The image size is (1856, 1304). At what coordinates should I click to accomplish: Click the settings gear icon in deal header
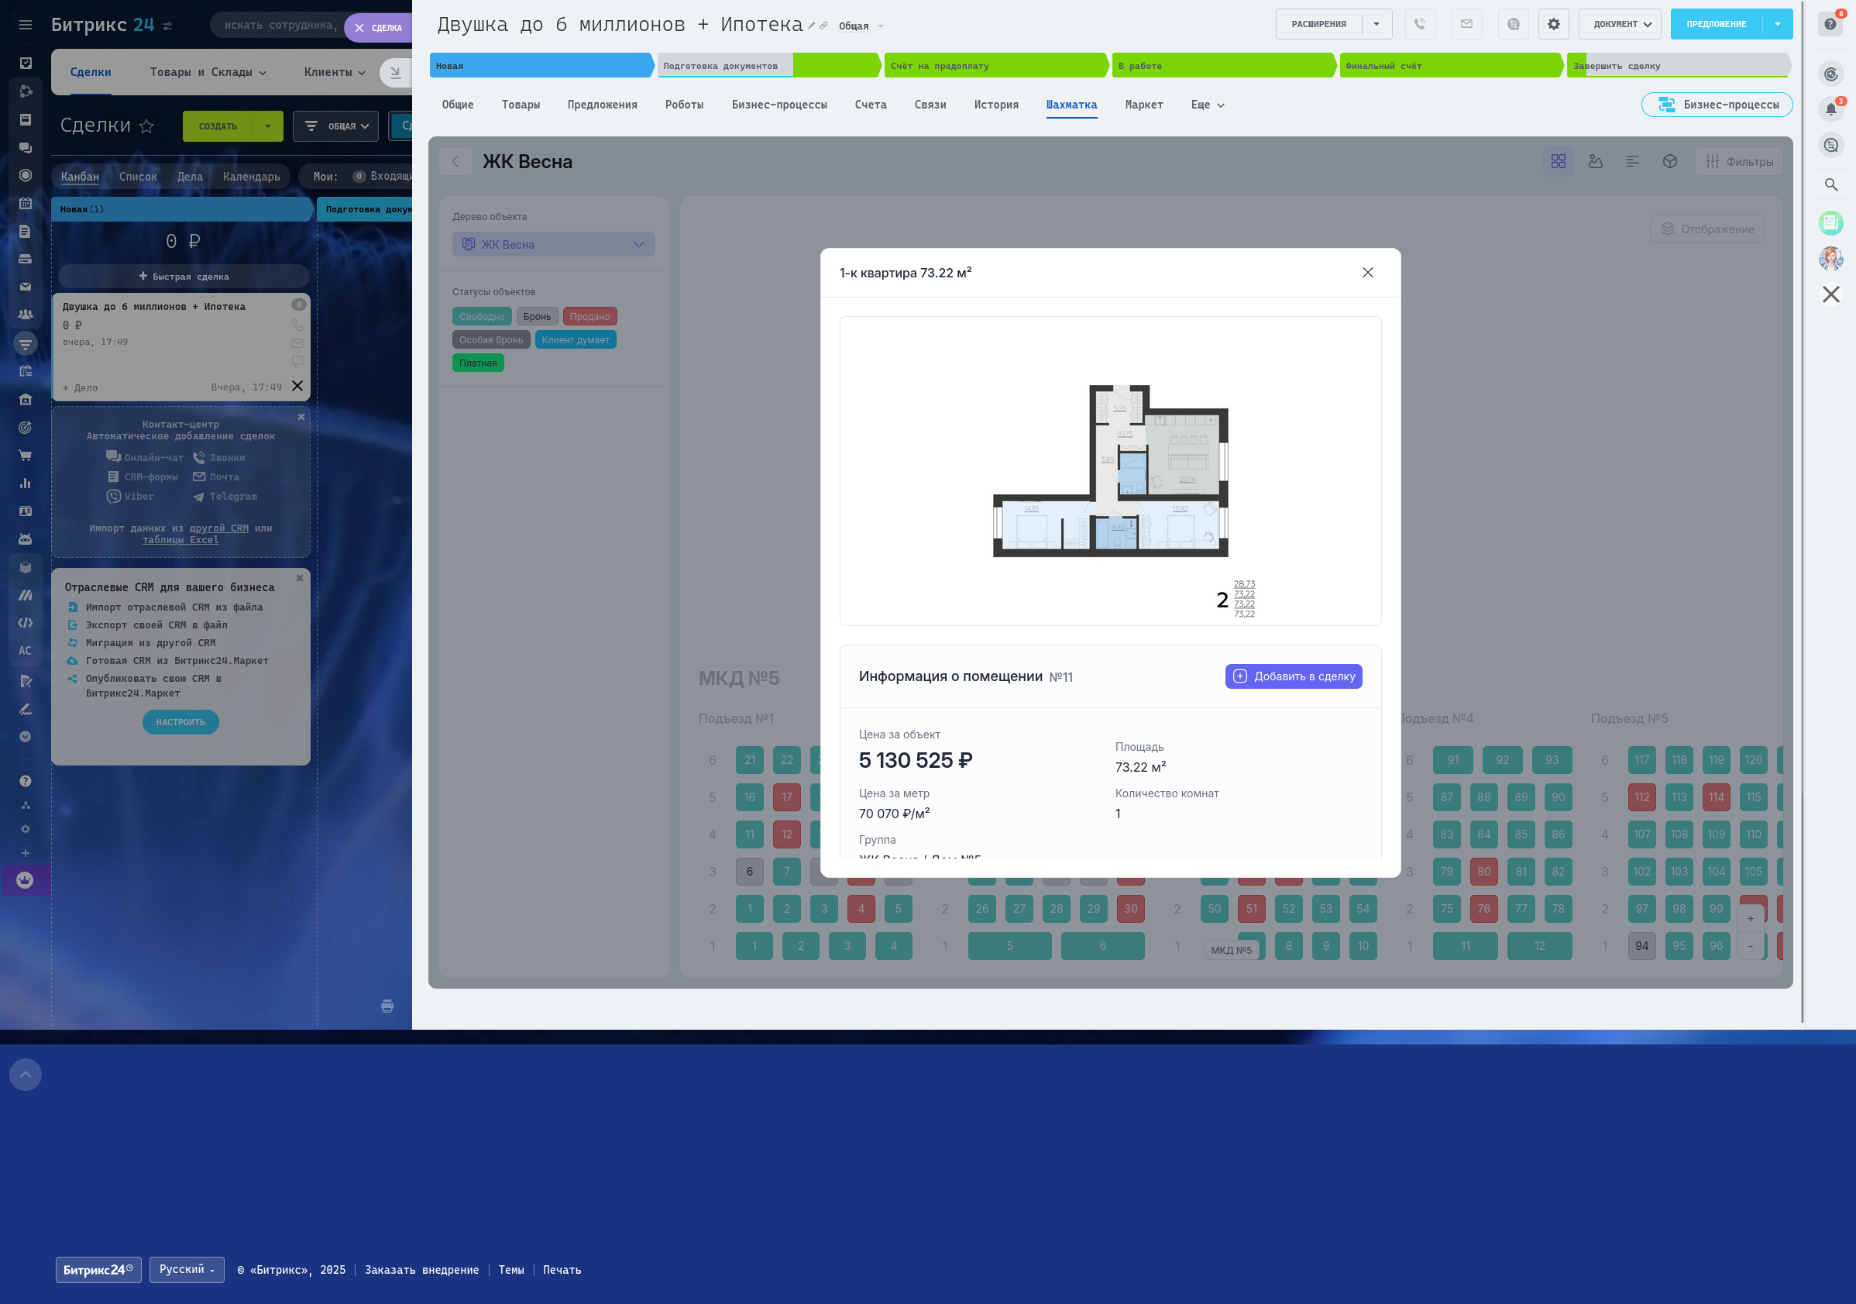[x=1553, y=24]
